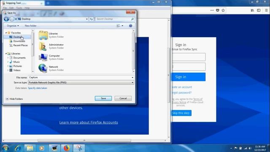
Task: Click Create an account link in Firefox
Action: [x=182, y=87]
